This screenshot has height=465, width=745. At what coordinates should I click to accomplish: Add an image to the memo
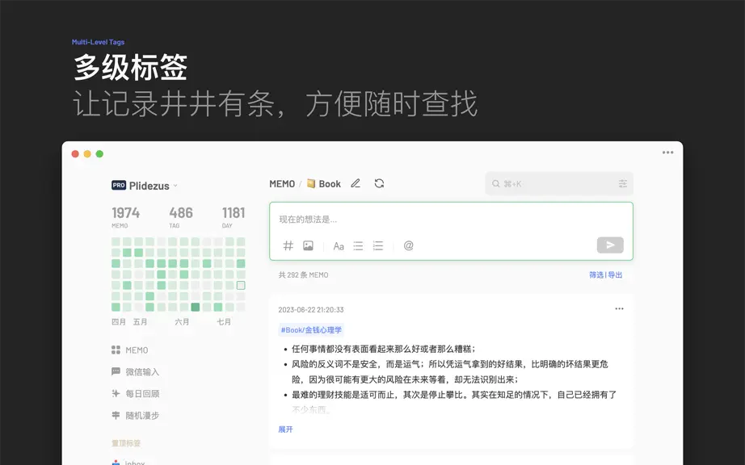coord(308,245)
